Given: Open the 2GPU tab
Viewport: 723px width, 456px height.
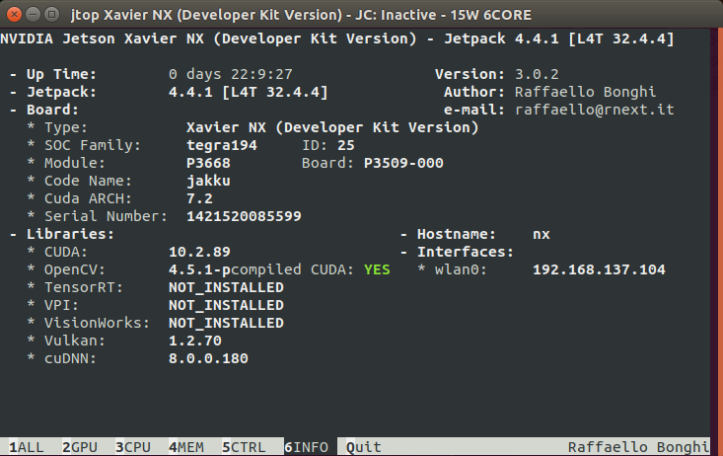Looking at the screenshot, I should [x=80, y=447].
